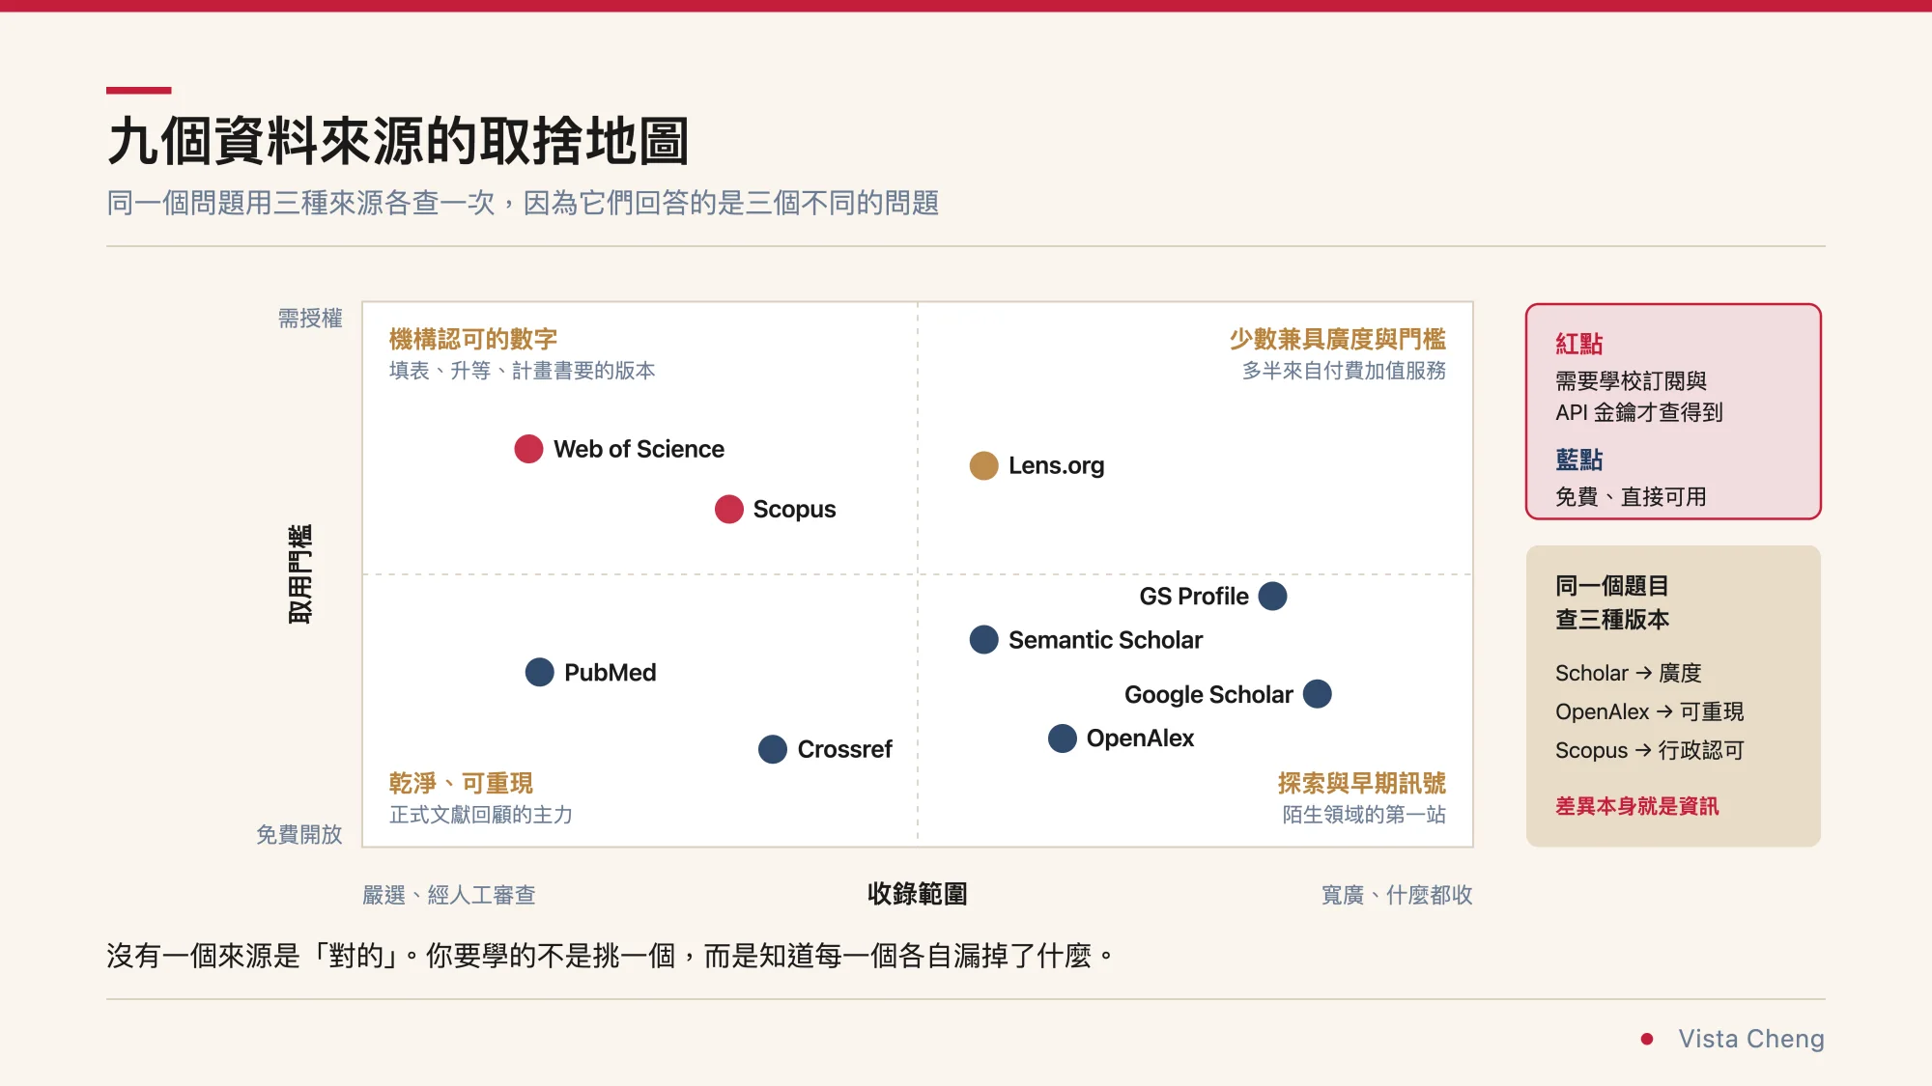This screenshot has width=1932, height=1086.
Task: Click the text 多半來自付費加值服務
Action: tap(1344, 371)
